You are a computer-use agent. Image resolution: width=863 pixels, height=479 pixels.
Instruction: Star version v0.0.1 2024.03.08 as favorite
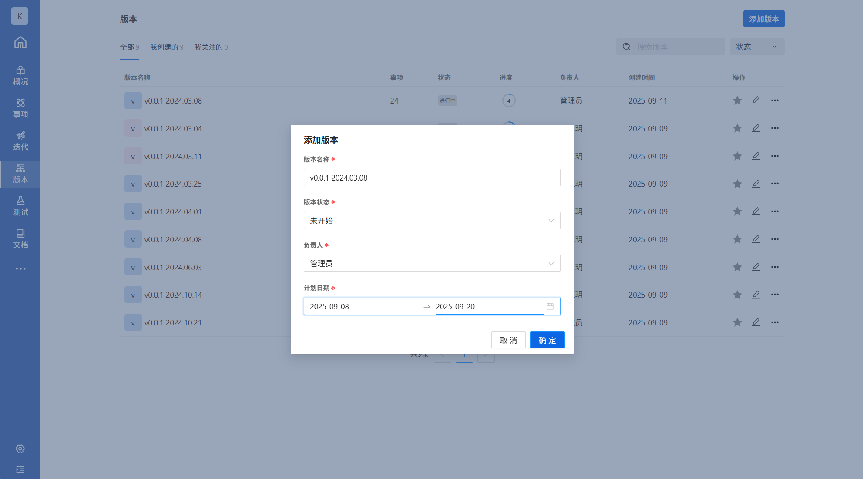pyautogui.click(x=737, y=100)
